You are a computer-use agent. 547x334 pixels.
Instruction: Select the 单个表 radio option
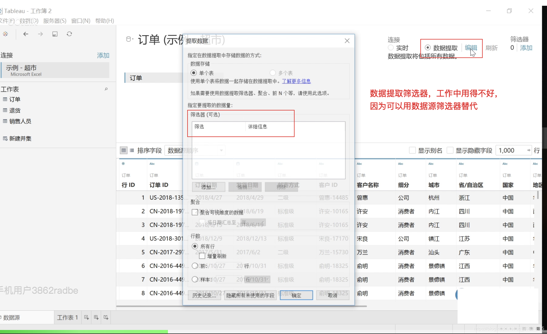tap(194, 73)
